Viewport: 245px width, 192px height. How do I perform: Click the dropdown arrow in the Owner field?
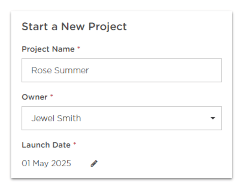coord(213,118)
